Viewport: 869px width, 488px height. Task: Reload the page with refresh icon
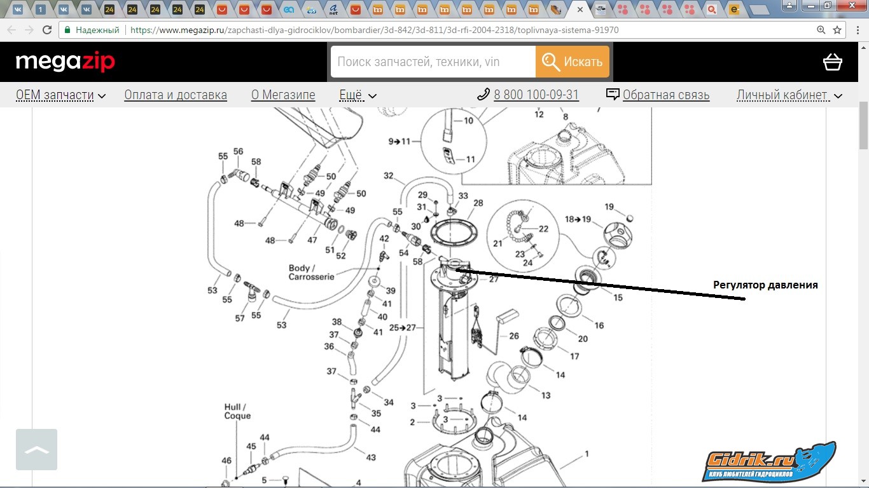coord(46,30)
